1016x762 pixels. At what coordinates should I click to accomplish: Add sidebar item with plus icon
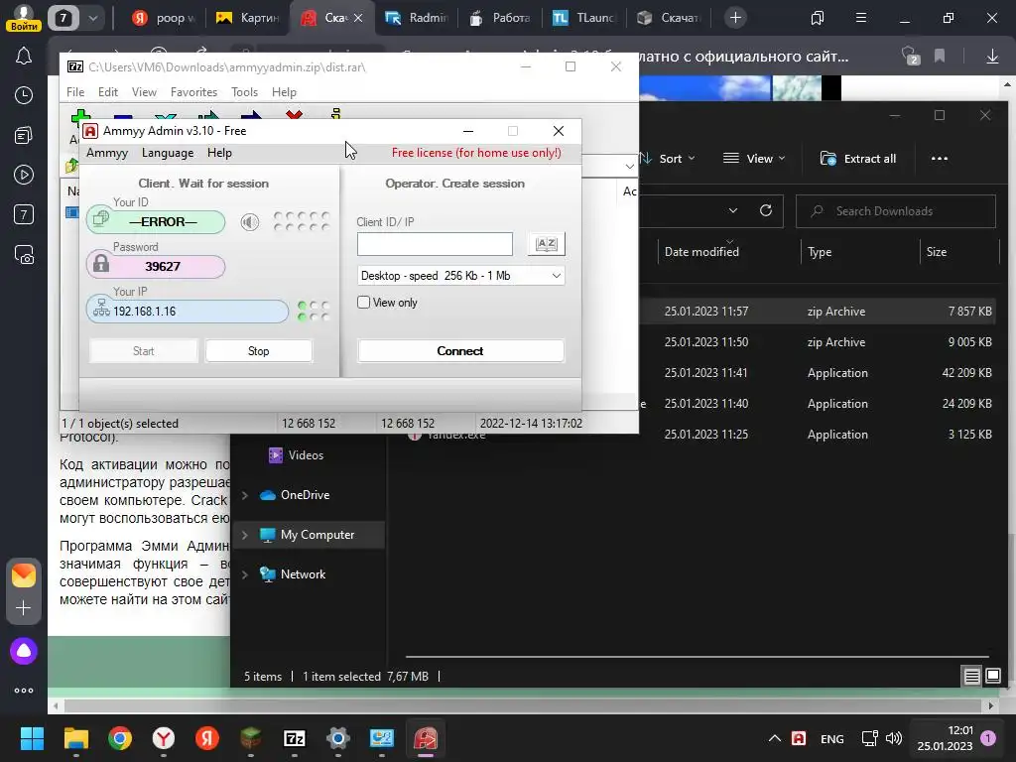(24, 608)
